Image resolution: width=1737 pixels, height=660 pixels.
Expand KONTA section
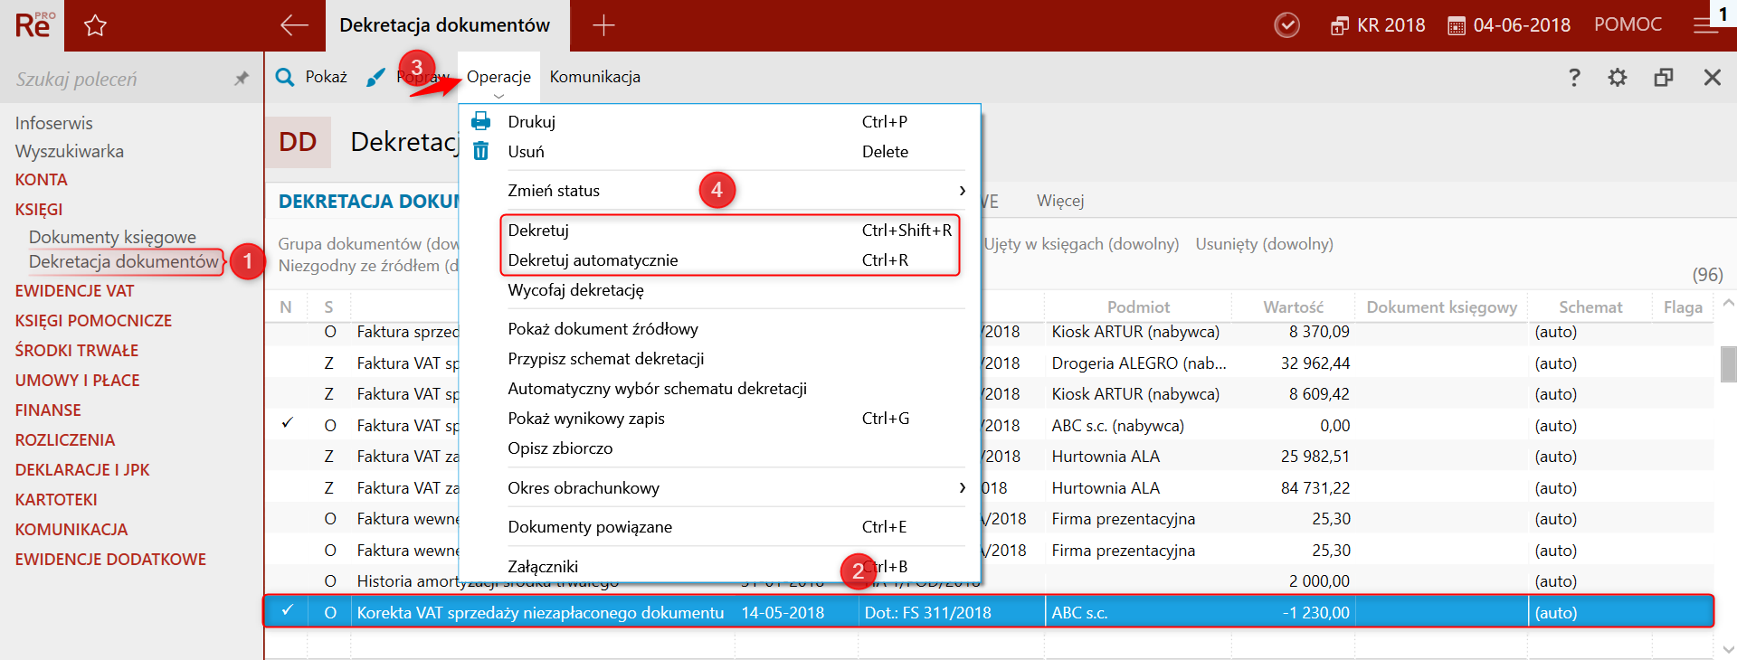41,179
